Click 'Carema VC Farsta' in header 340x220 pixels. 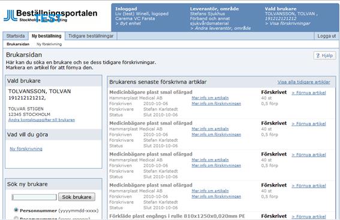(x=135, y=19)
